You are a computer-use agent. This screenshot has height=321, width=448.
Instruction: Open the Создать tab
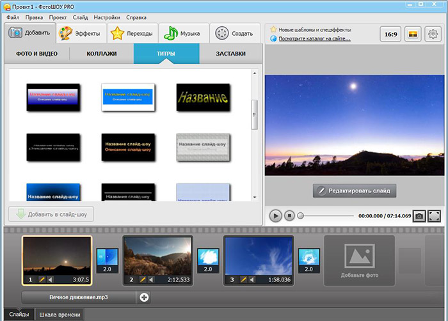pos(235,33)
